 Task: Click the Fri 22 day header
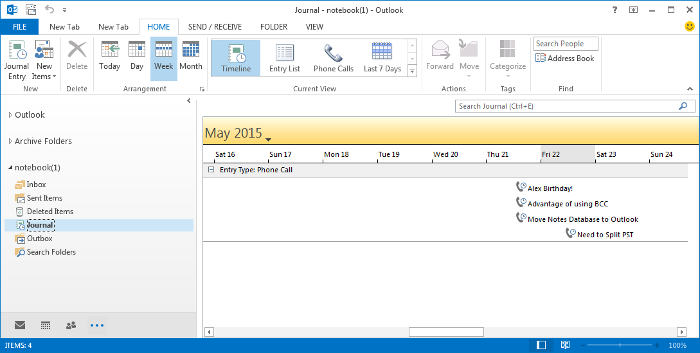point(568,154)
